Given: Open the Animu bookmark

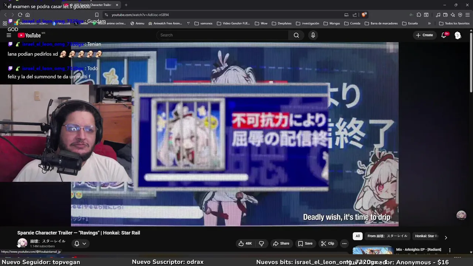Looking at the screenshot, I should 137,23.
